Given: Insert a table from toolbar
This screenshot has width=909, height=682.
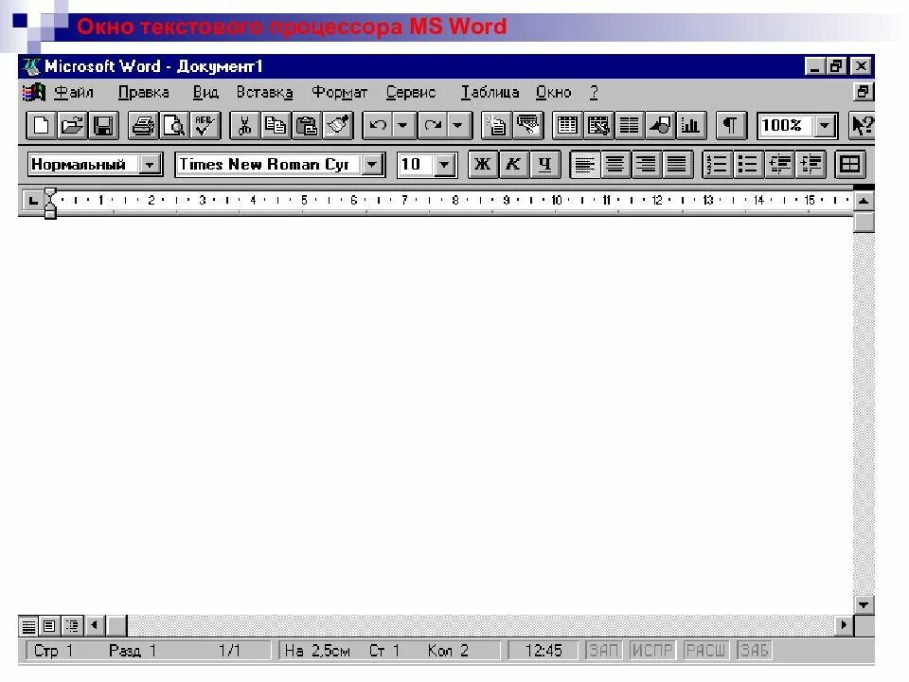Looking at the screenshot, I should pyautogui.click(x=567, y=125).
